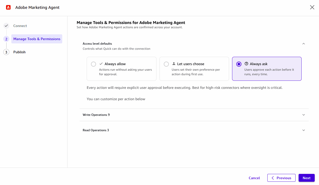Click 'Every action will require explicit user approval' text
The width and height of the screenshot is (319, 185).
[x=185, y=88]
